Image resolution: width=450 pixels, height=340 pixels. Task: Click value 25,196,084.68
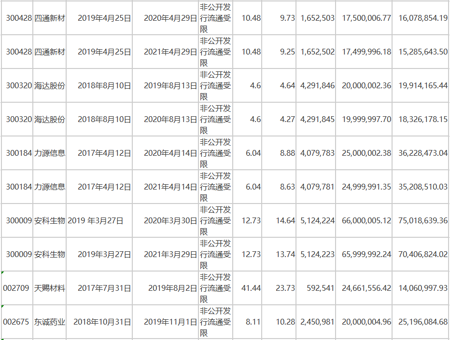tap(421, 322)
